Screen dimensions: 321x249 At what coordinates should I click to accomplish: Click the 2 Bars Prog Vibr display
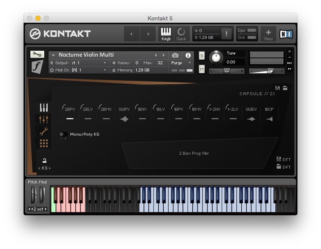(x=200, y=153)
